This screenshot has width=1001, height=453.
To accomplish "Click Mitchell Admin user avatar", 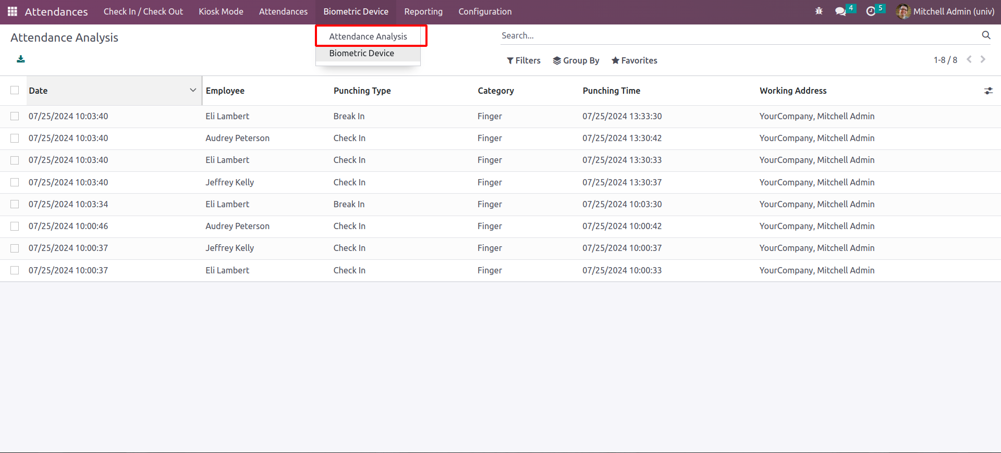I will (904, 11).
